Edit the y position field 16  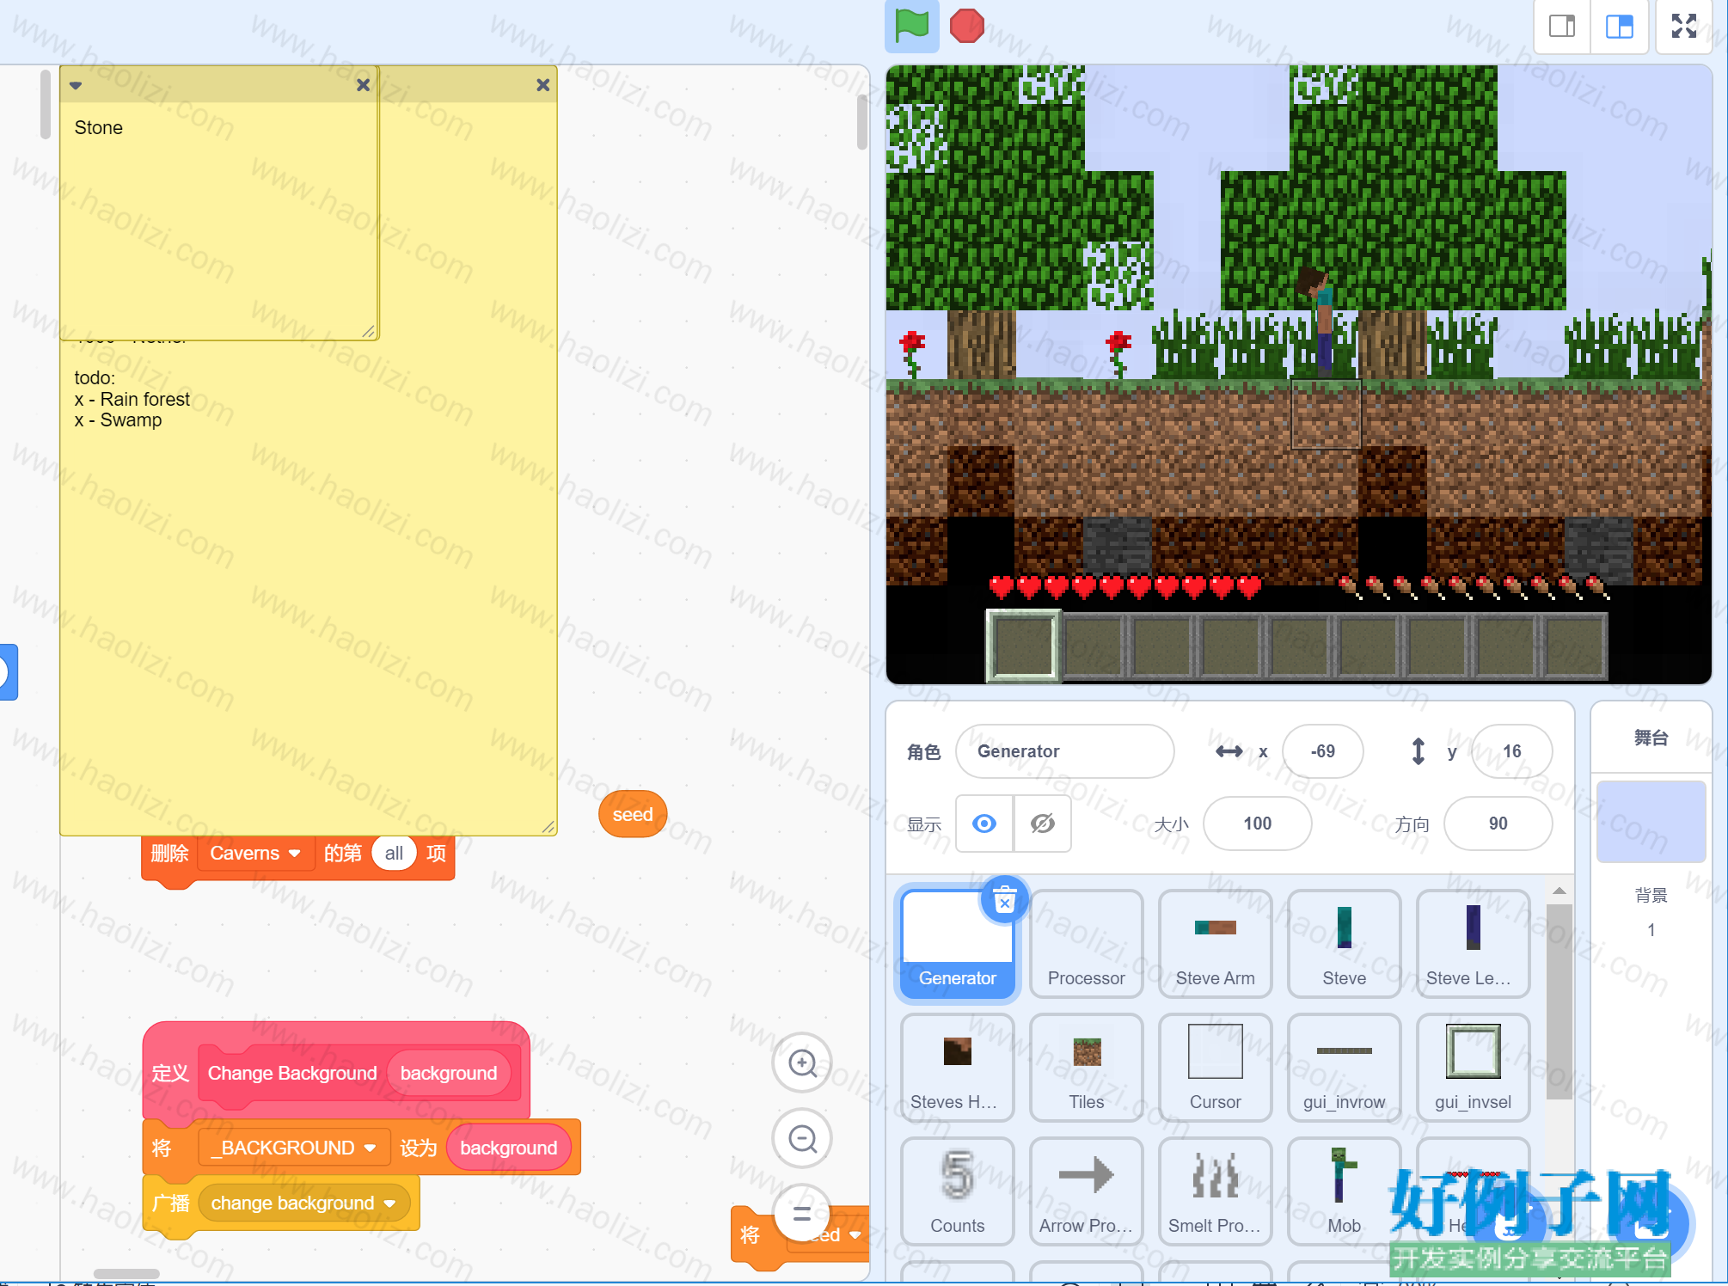click(x=1511, y=751)
